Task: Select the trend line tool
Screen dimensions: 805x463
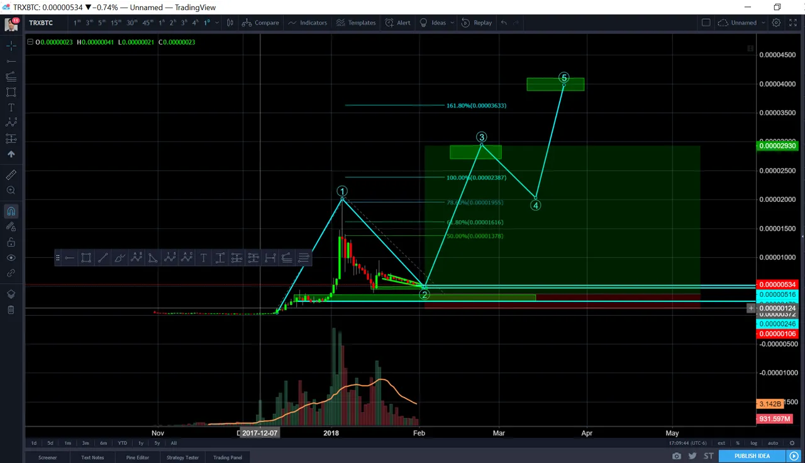Action: coord(11,61)
